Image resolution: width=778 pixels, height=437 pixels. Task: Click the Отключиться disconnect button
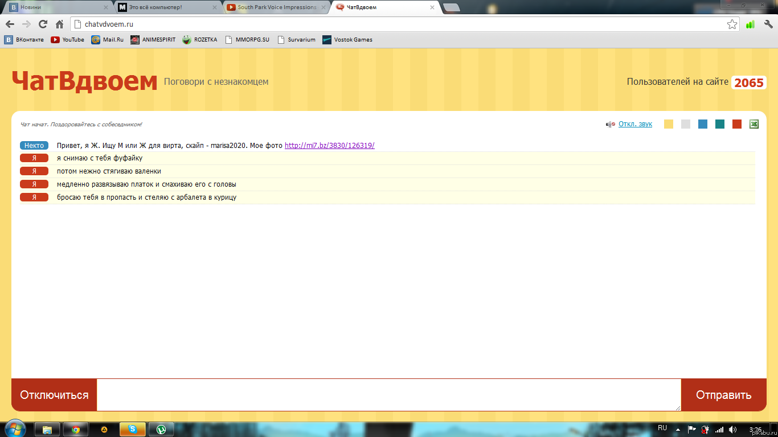(x=54, y=395)
